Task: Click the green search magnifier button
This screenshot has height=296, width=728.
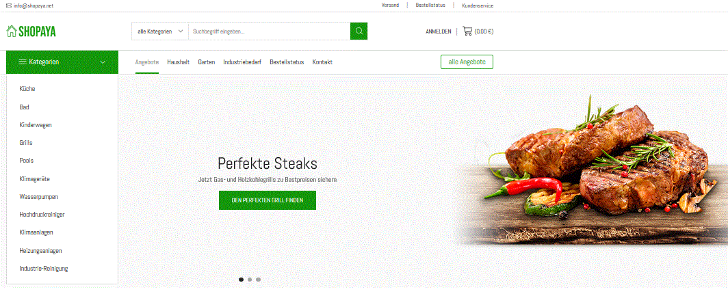Action: [359, 31]
